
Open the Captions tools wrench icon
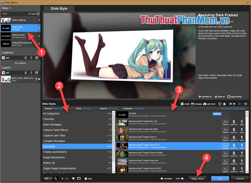tap(37, 58)
